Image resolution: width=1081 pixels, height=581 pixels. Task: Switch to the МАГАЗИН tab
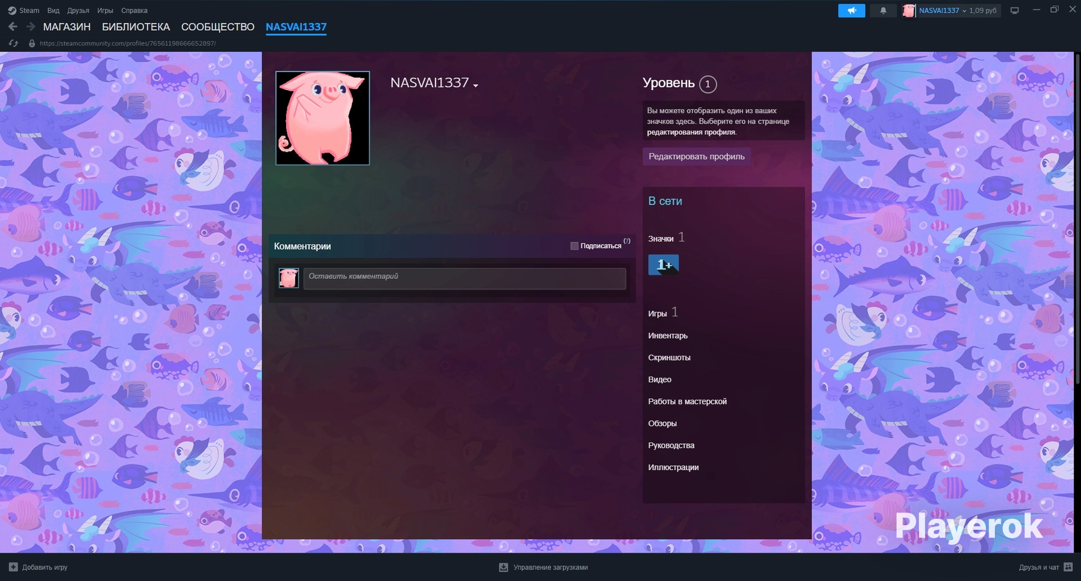(67, 27)
